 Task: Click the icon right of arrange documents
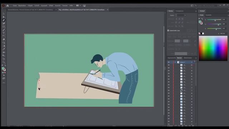(x=84, y=6)
